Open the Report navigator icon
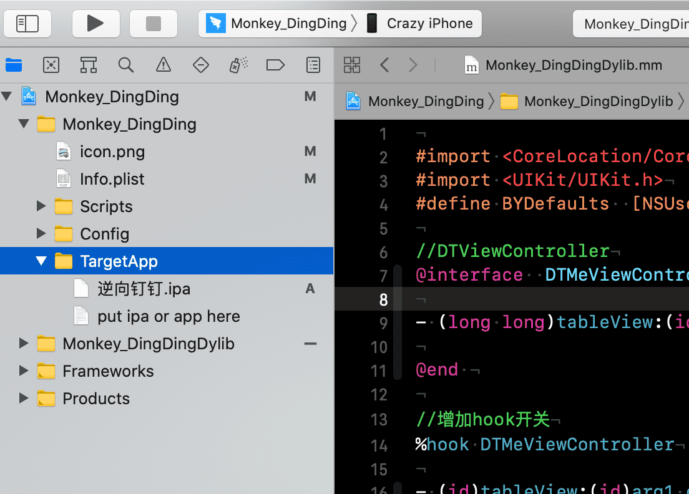This screenshot has height=494, width=689. (313, 65)
